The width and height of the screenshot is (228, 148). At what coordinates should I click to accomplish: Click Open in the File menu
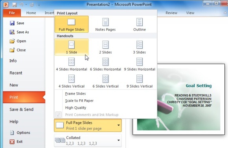pos(18,41)
